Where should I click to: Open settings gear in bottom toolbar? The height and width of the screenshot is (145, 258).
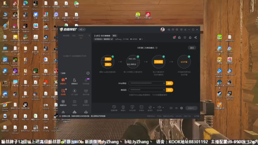[182, 108]
